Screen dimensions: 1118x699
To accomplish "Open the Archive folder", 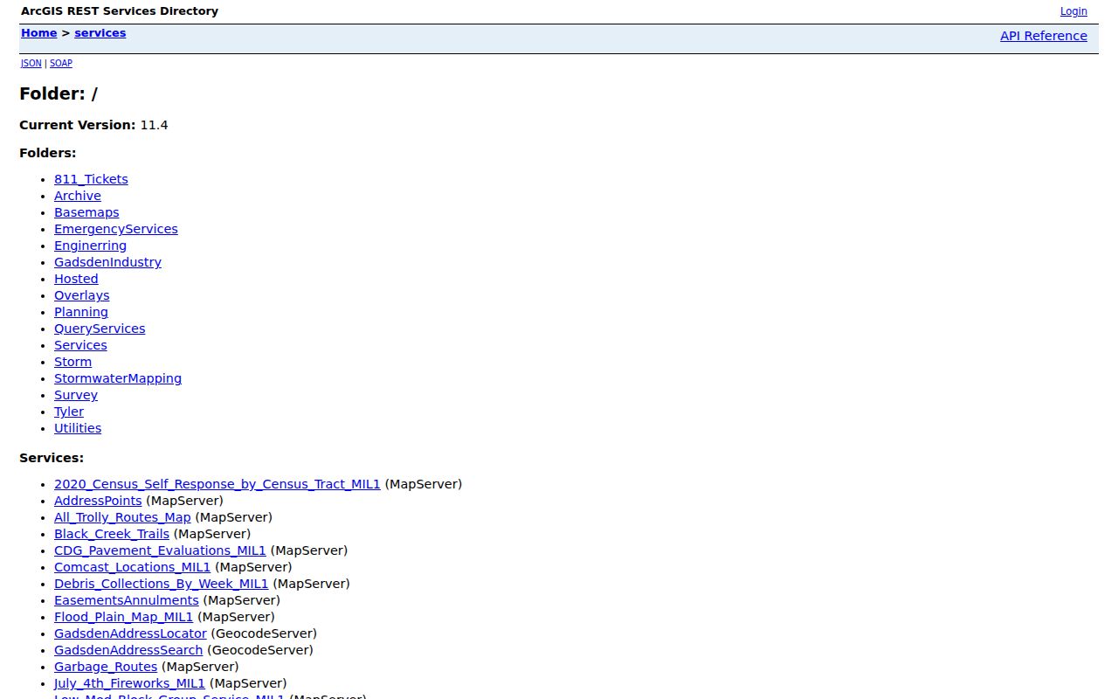I will click(x=78, y=196).
